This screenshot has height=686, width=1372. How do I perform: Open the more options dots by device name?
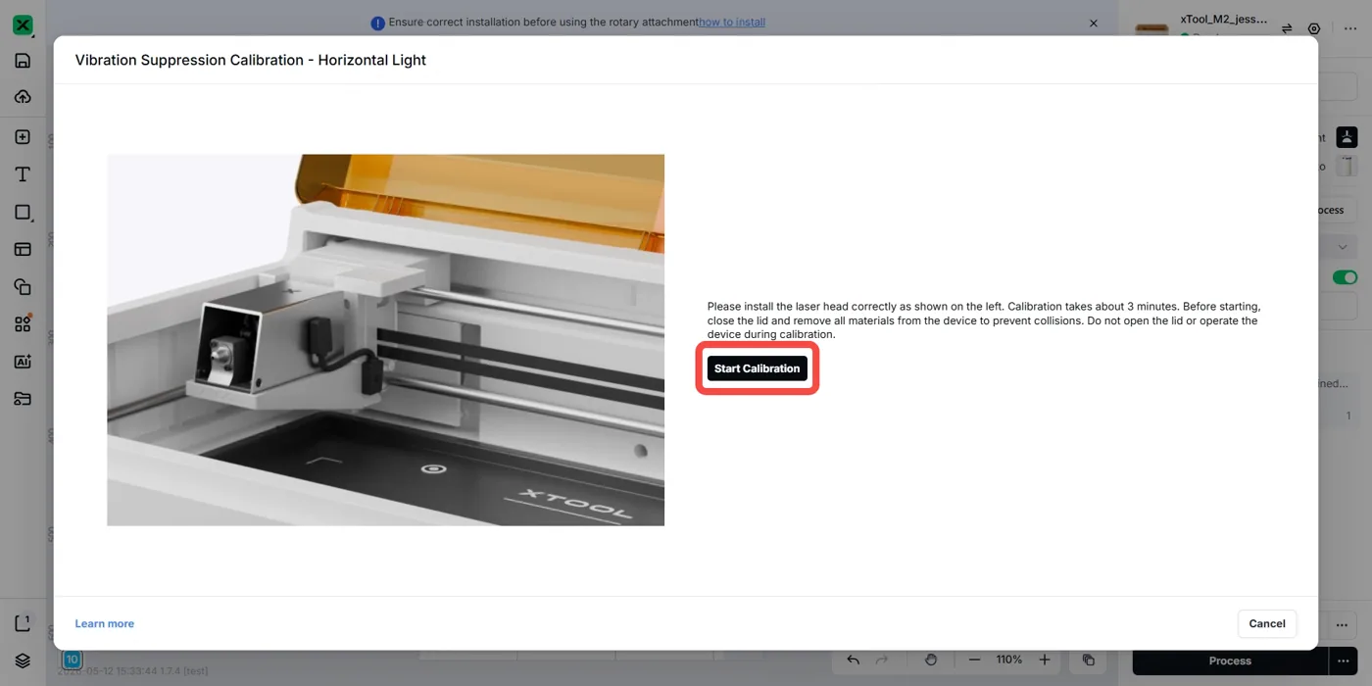pos(1350,28)
